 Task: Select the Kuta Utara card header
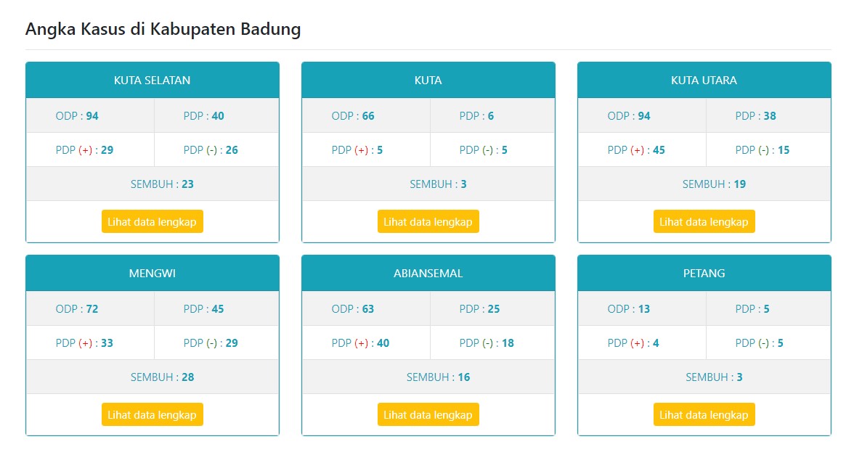704,80
